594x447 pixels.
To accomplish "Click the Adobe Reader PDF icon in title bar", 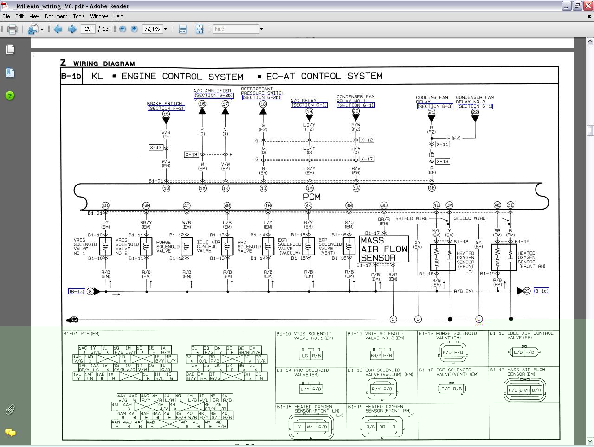I will (5, 6).
